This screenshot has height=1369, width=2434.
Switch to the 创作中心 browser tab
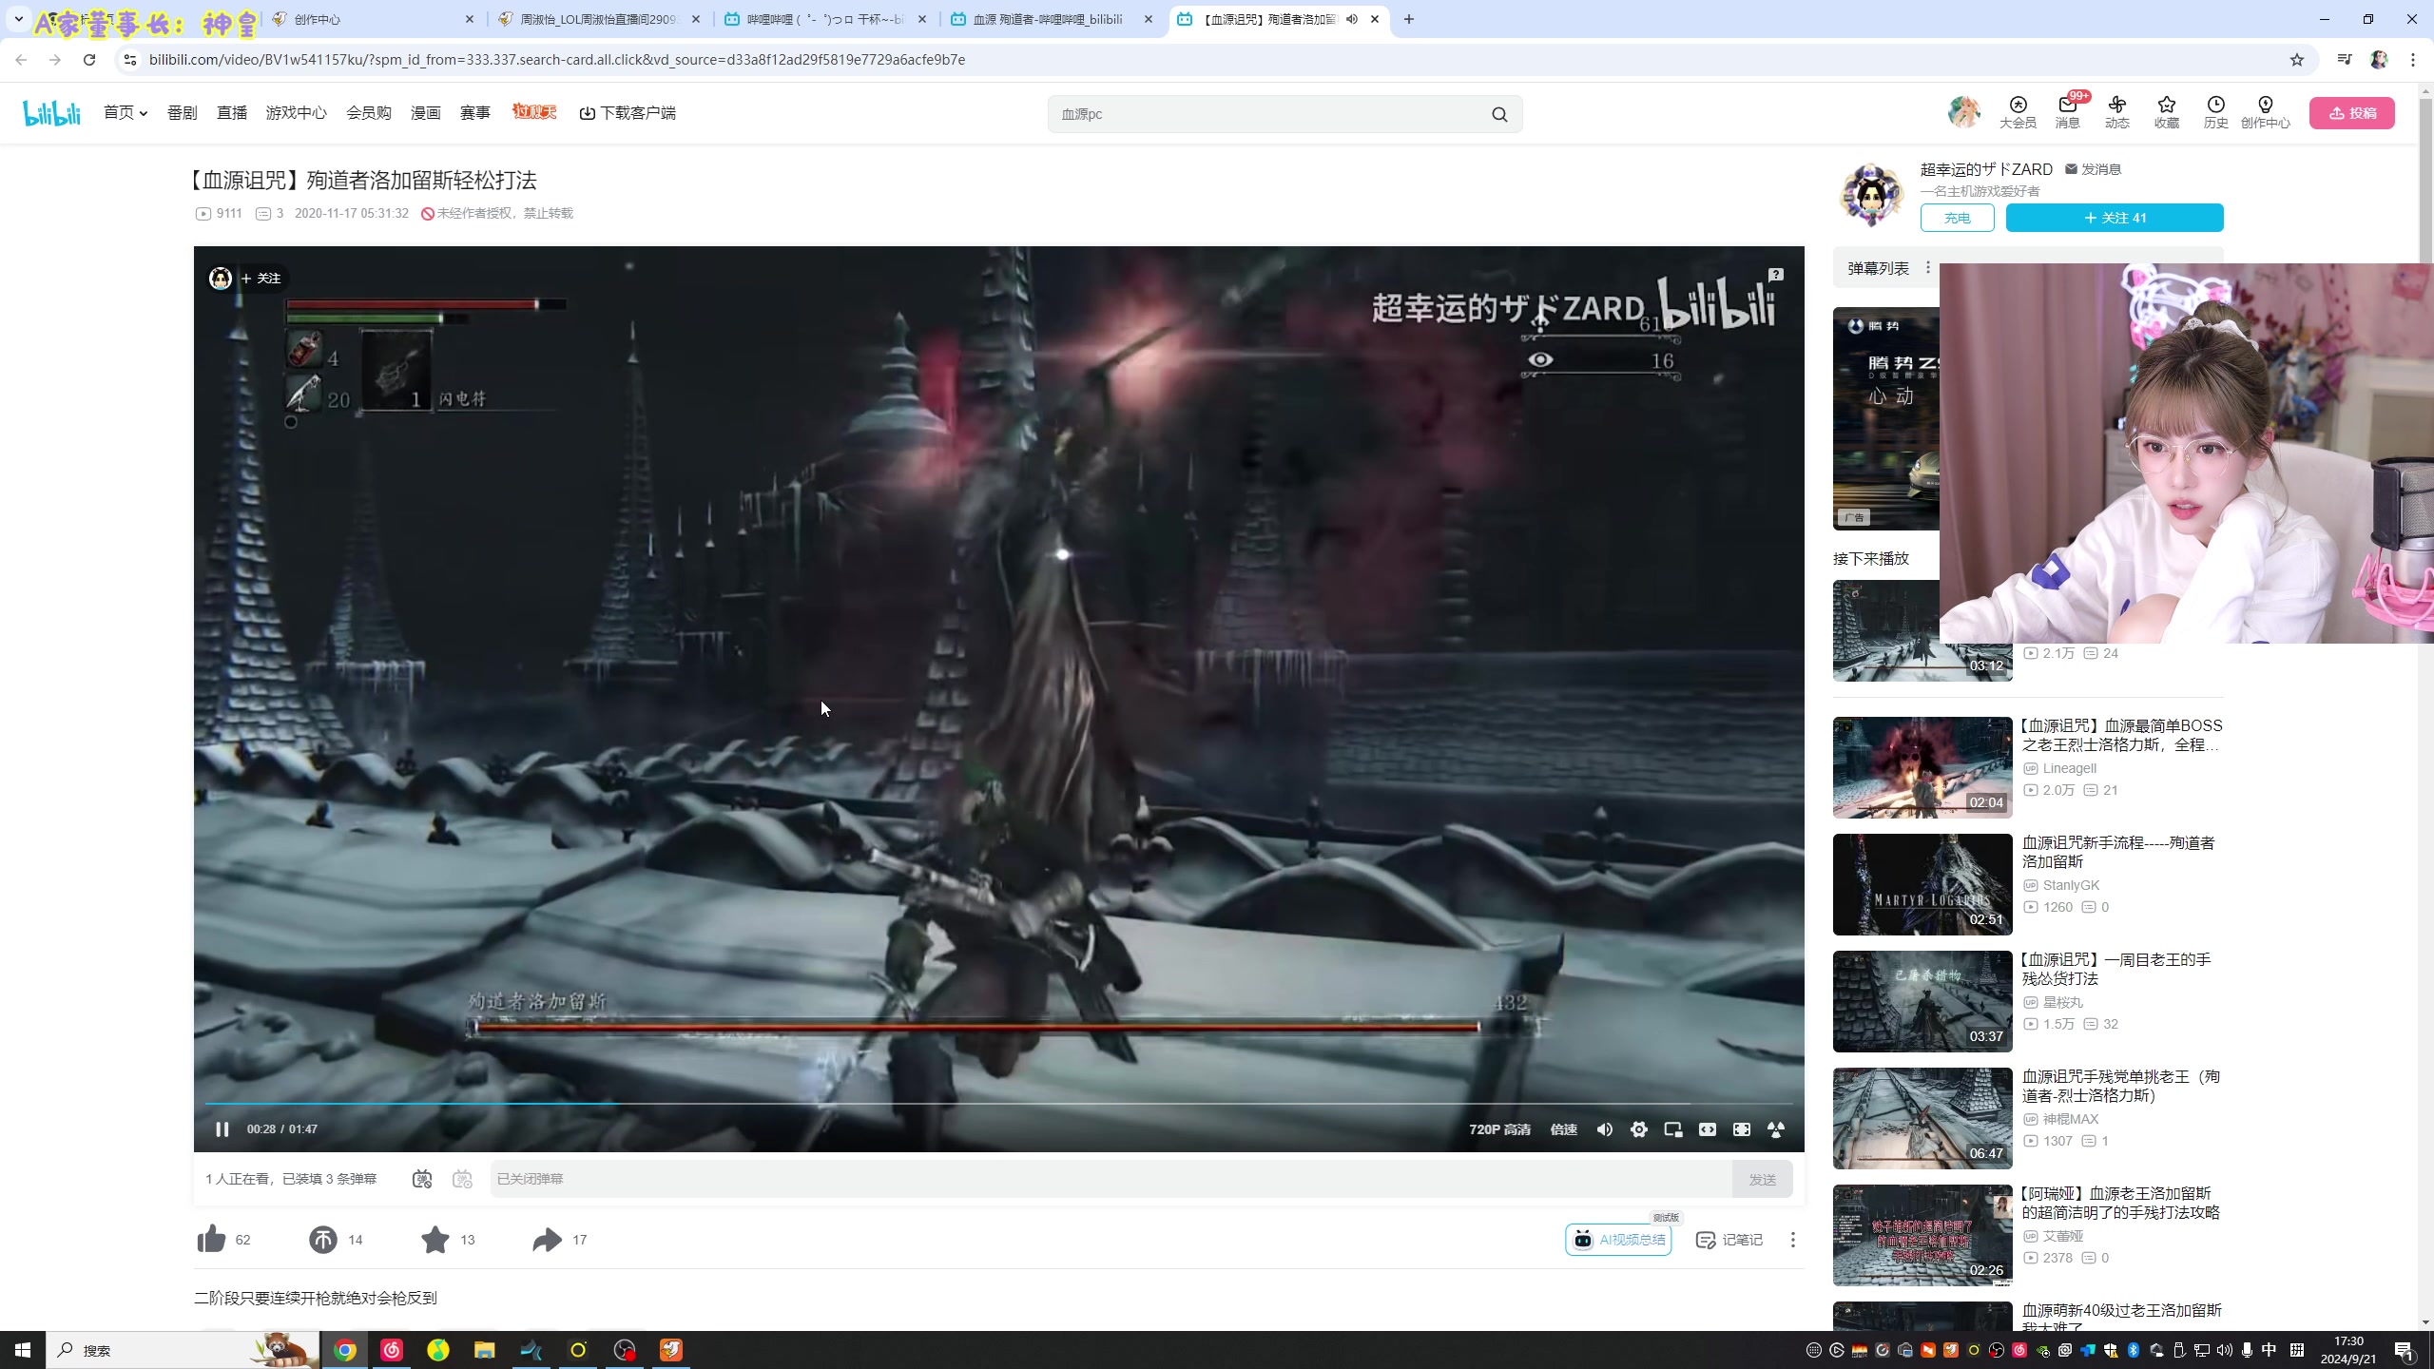tap(374, 19)
